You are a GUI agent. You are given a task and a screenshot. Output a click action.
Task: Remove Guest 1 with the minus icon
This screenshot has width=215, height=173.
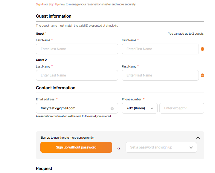pos(202,49)
